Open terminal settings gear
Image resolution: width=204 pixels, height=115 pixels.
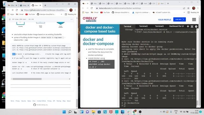[x=196, y=27]
